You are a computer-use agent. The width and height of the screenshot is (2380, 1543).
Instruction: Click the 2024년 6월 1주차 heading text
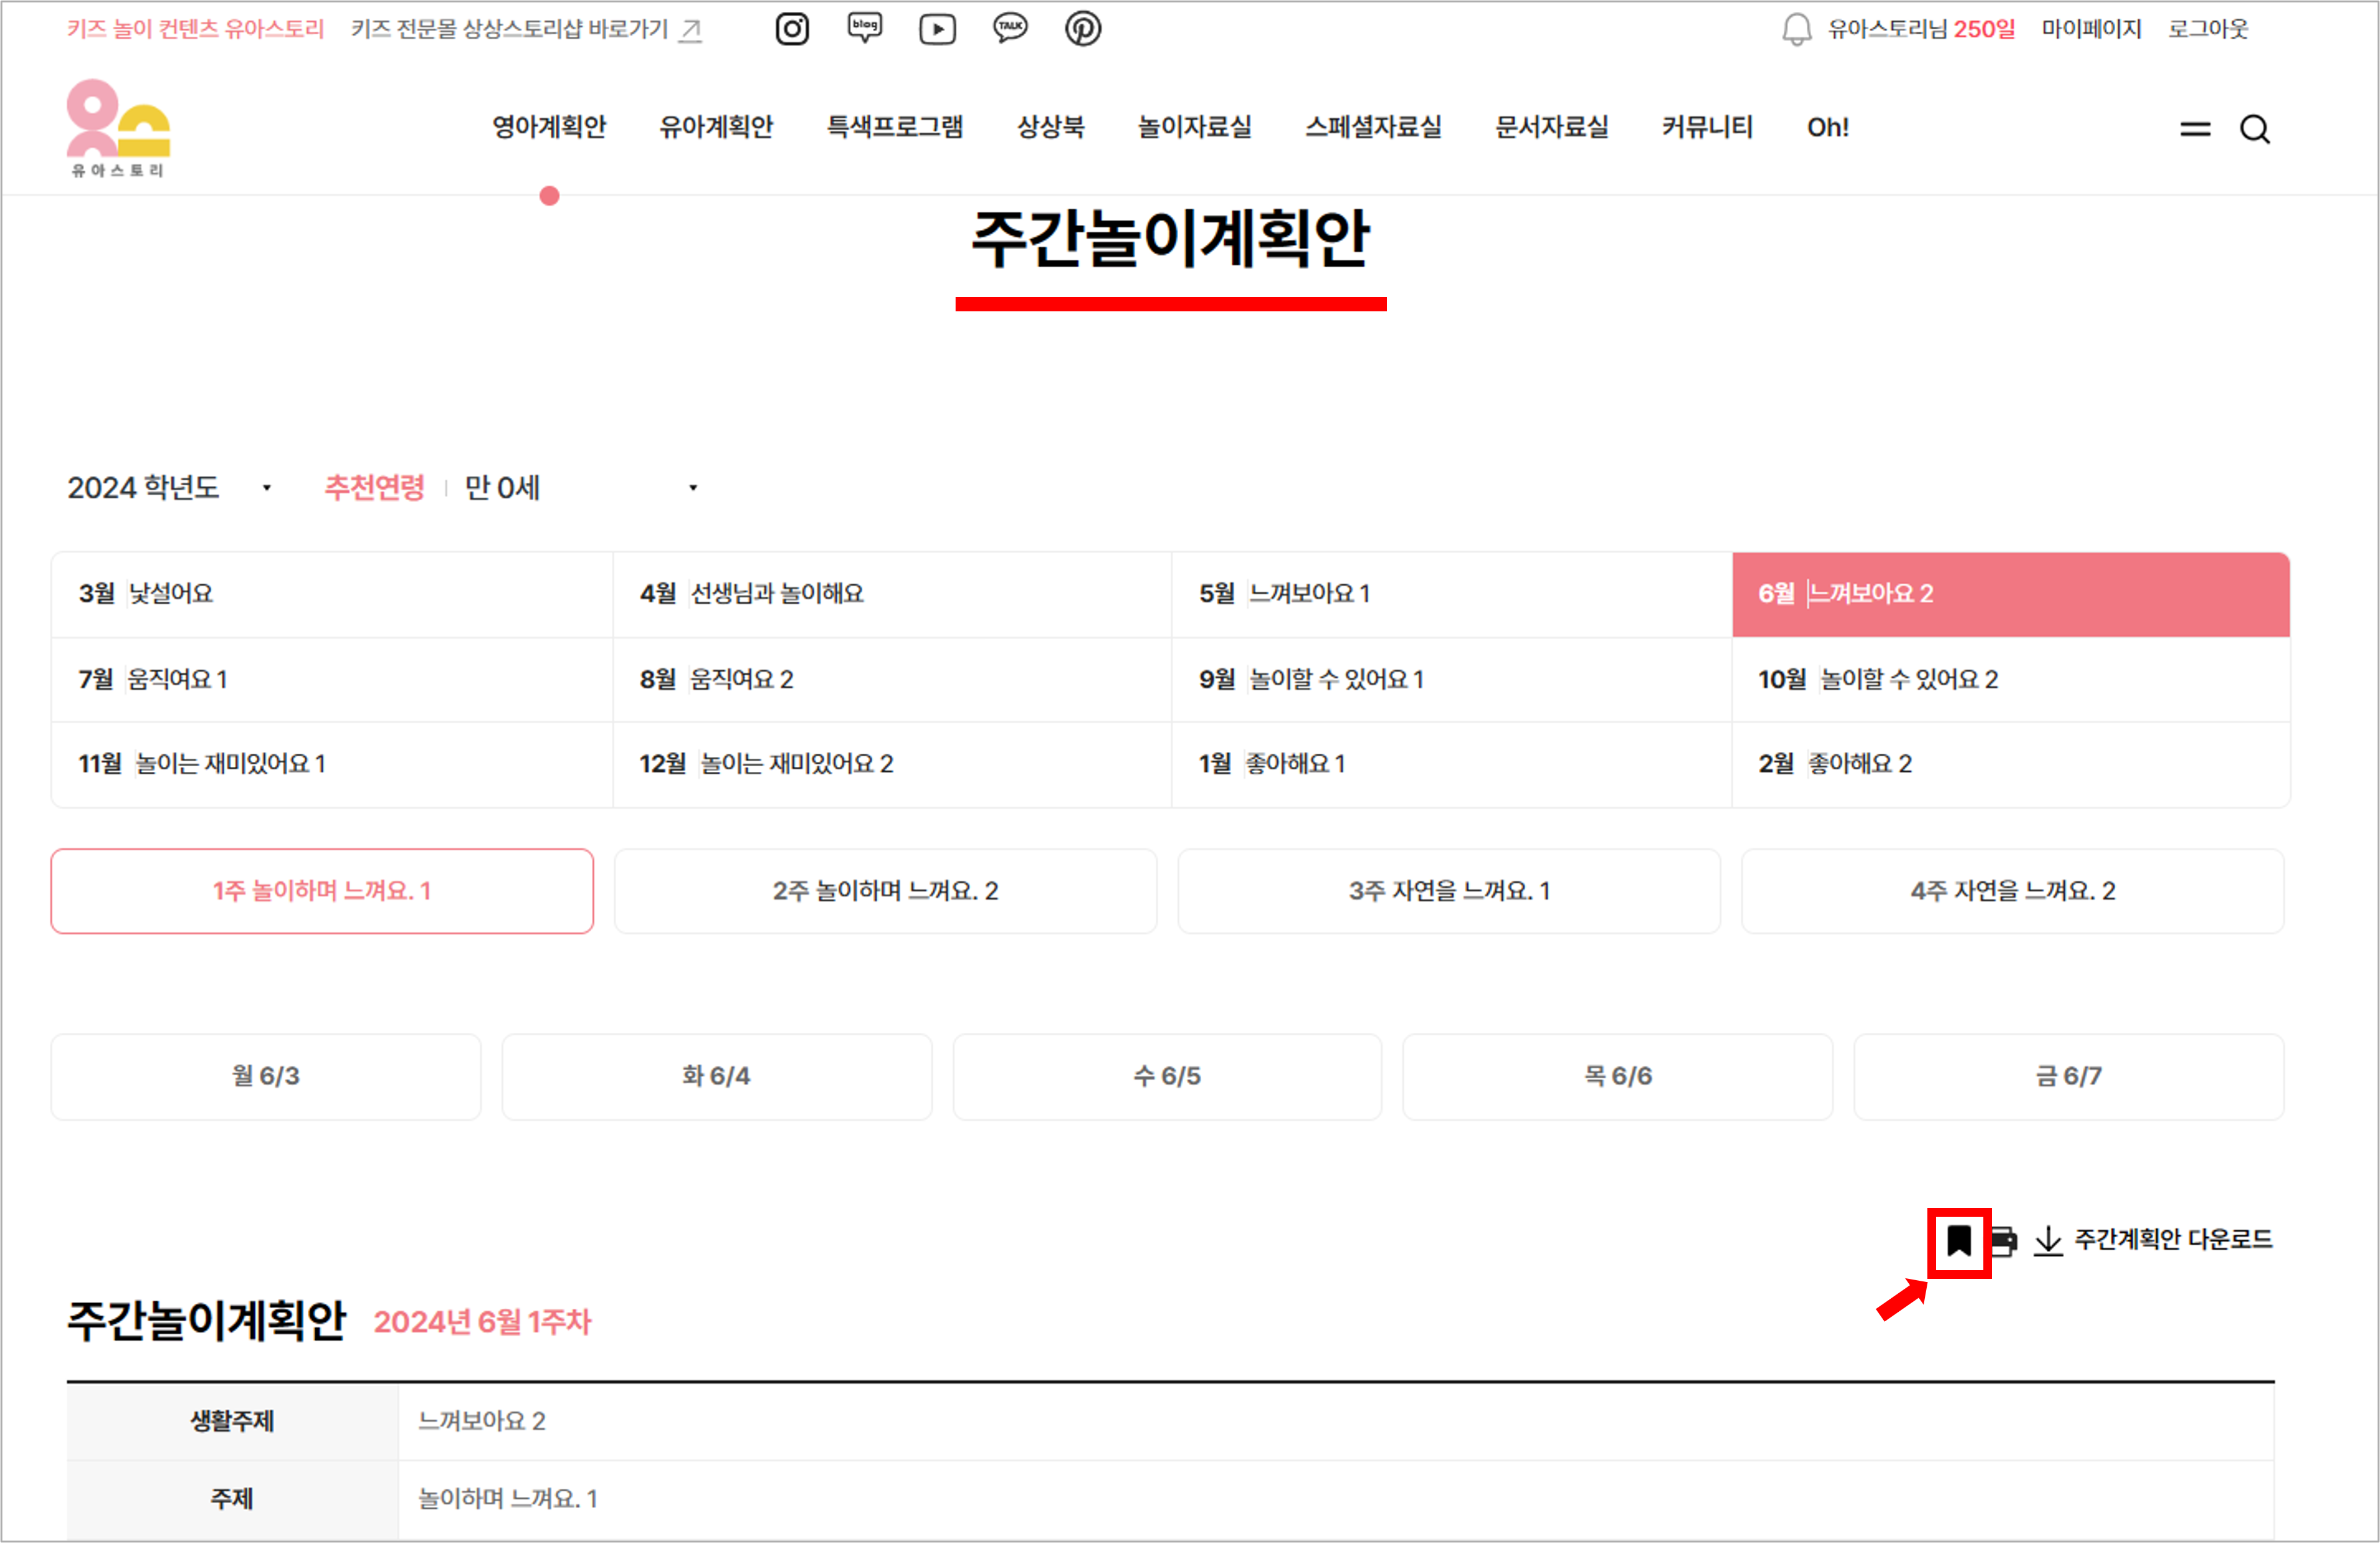pyautogui.click(x=483, y=1323)
